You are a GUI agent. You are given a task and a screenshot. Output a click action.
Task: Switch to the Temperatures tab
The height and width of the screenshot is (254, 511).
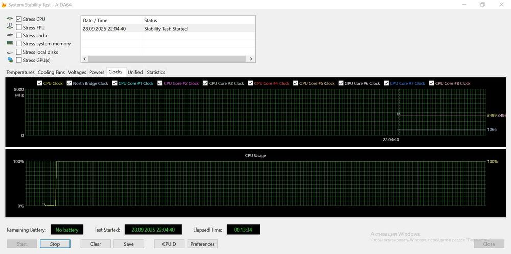[20, 72]
